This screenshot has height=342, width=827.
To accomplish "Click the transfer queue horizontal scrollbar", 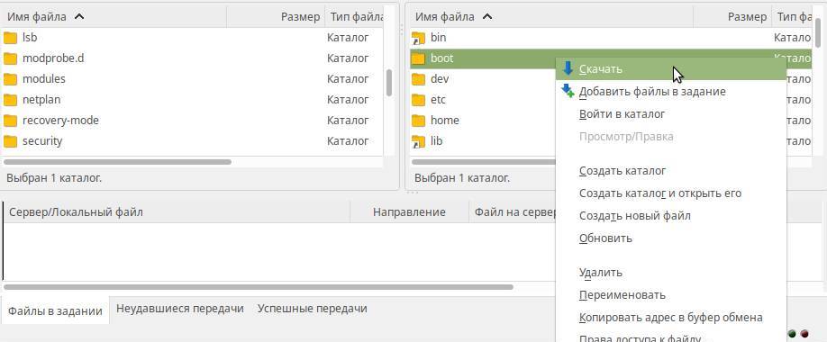I will click(x=258, y=287).
